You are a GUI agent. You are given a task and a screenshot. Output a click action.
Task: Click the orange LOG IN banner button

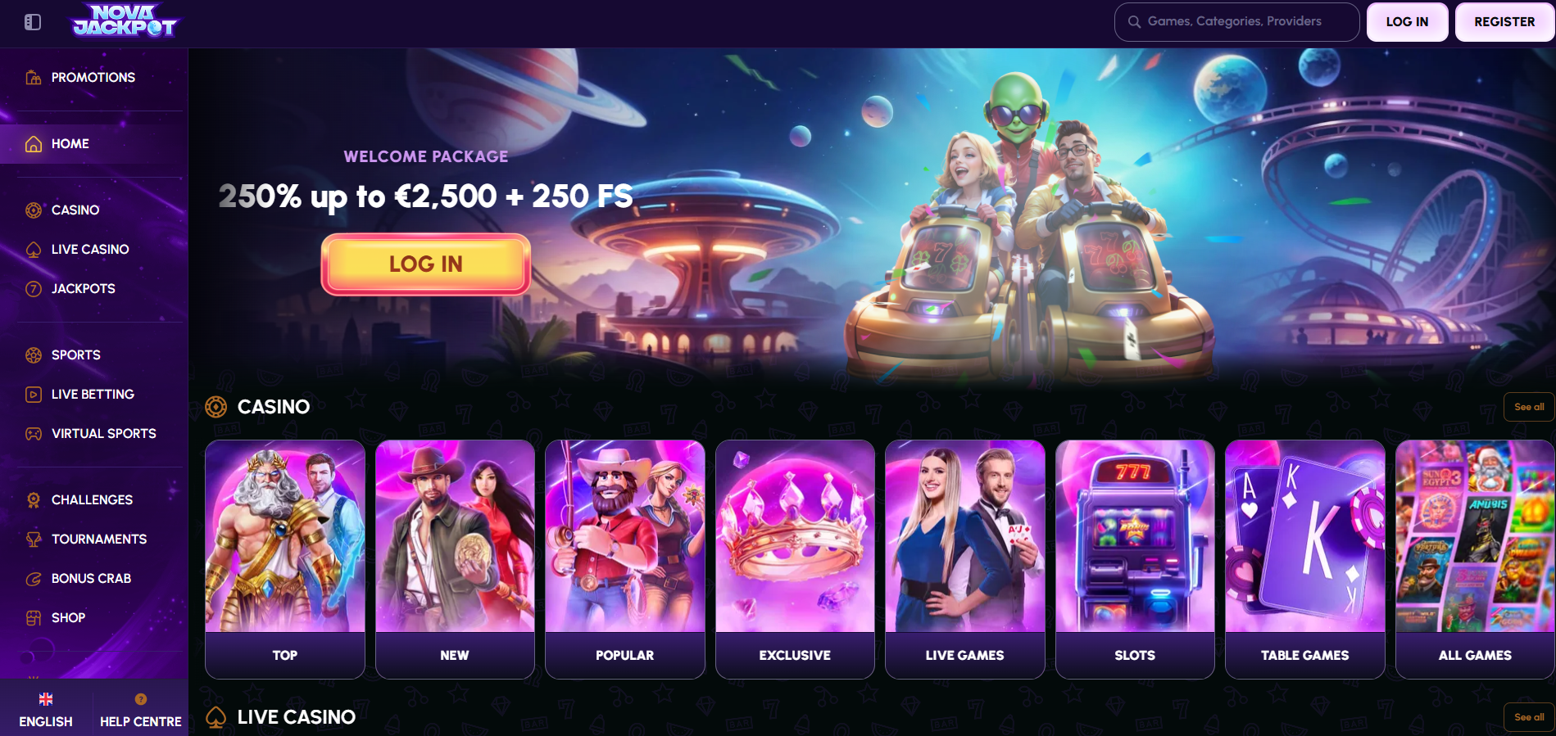click(426, 264)
